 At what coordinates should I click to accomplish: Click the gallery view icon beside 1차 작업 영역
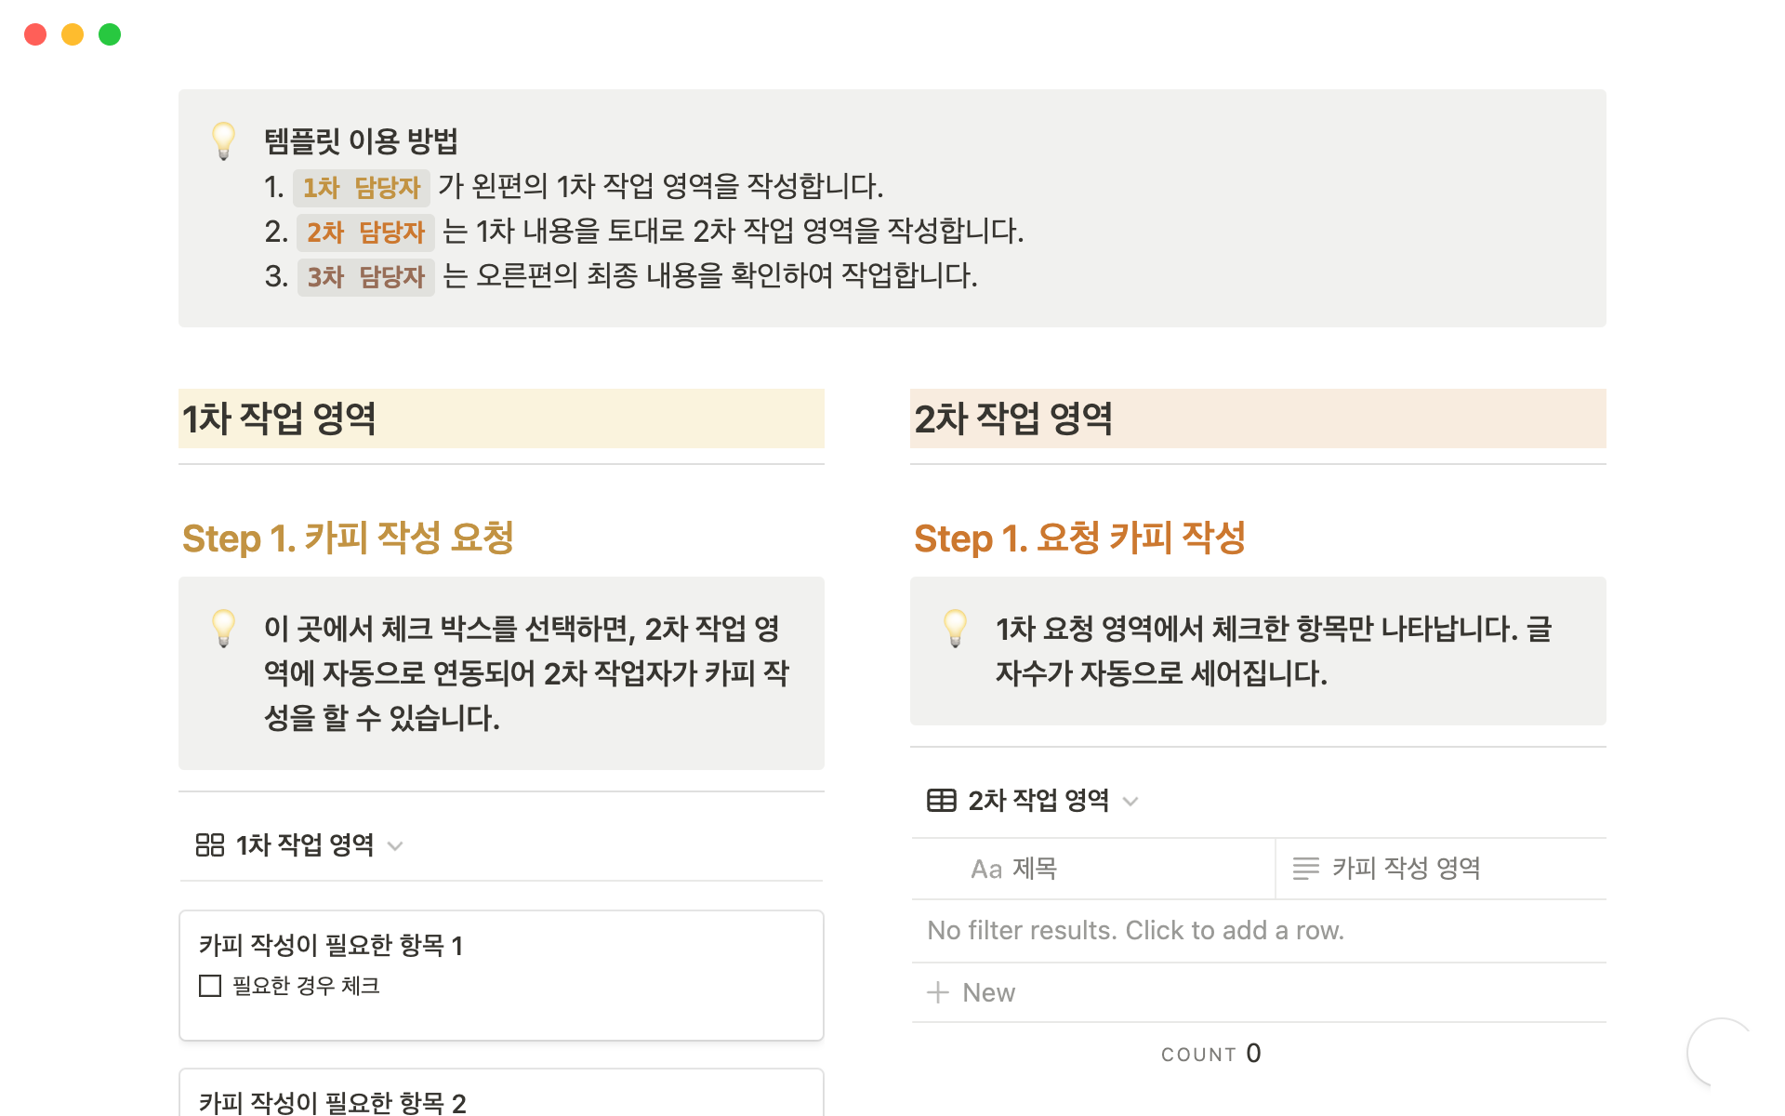tap(210, 844)
